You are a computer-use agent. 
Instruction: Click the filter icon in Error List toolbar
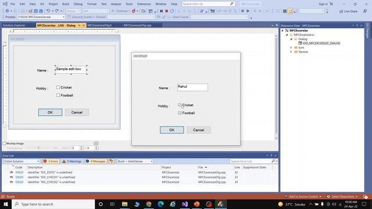[112, 161]
